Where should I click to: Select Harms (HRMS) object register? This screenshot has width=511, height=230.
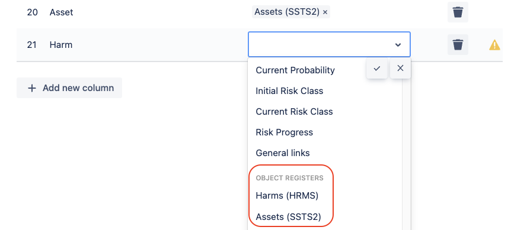287,196
